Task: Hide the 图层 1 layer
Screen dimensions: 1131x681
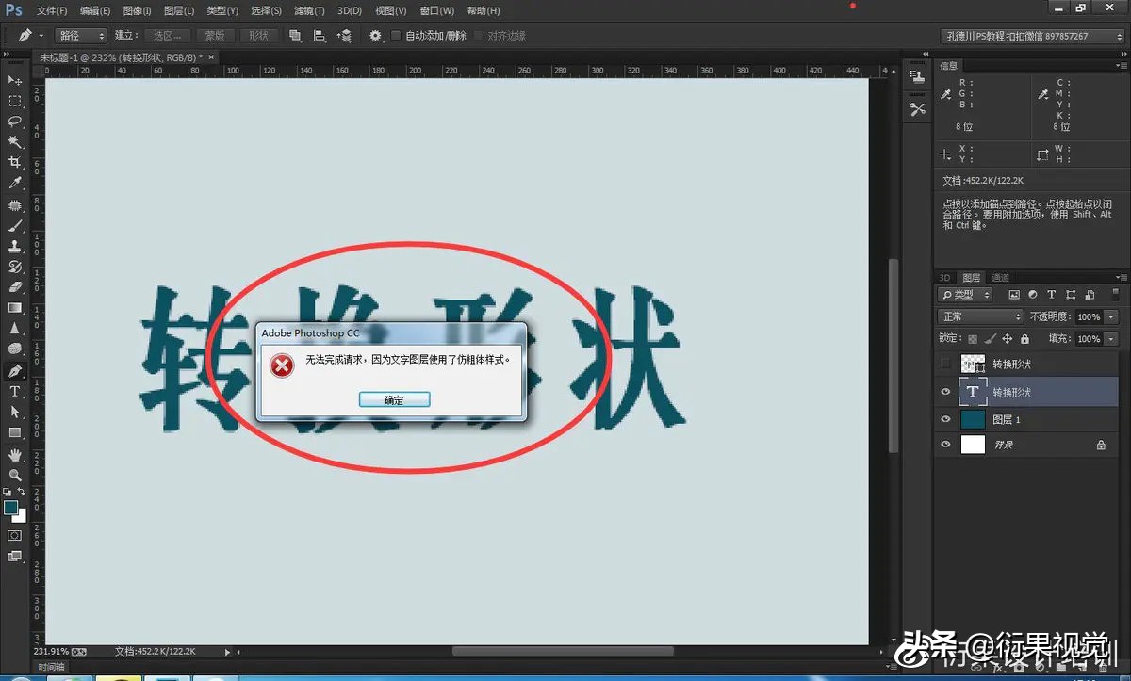Action: pos(944,419)
